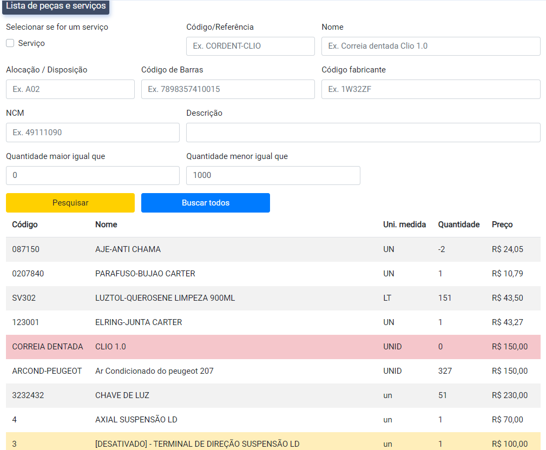Select the AXIAL SUSPENSÃO LD item
This screenshot has width=546, height=450.
[x=136, y=420]
